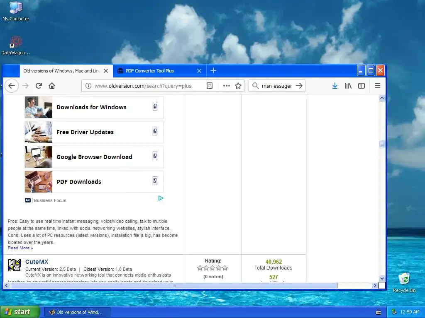The height and width of the screenshot is (318, 425).
Task: Open the Windows start menu
Action: (x=20, y=312)
